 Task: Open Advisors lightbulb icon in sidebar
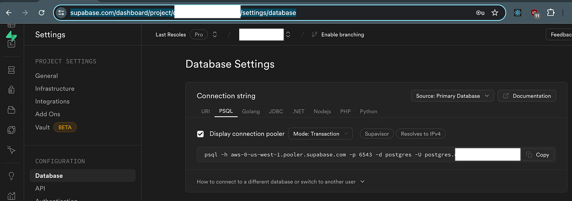[x=11, y=176]
